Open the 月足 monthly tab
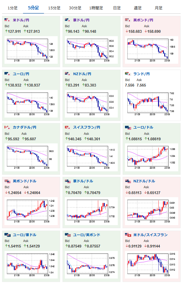The width and height of the screenshot is (182, 283). (159, 8)
